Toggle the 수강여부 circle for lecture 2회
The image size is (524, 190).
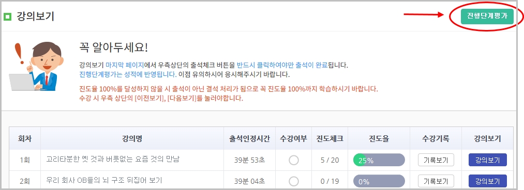click(293, 181)
